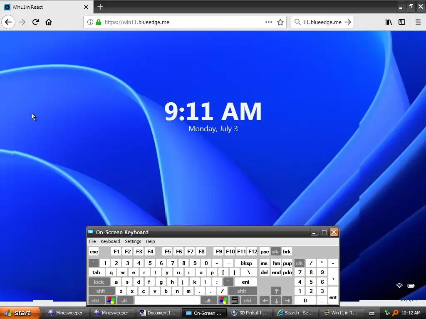Click the search magnifier icon in system tray

(x=395, y=313)
